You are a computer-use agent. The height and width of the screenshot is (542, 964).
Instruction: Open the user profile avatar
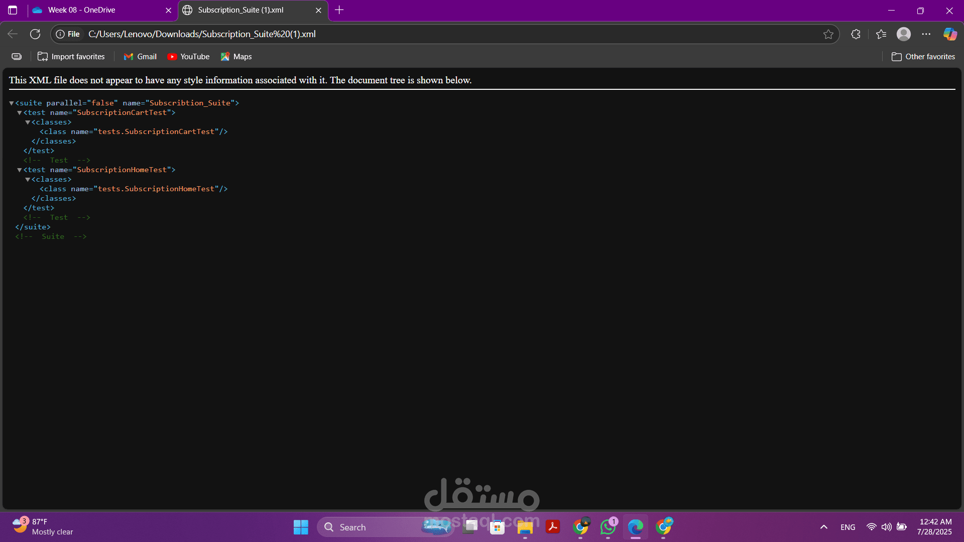pyautogui.click(x=904, y=34)
